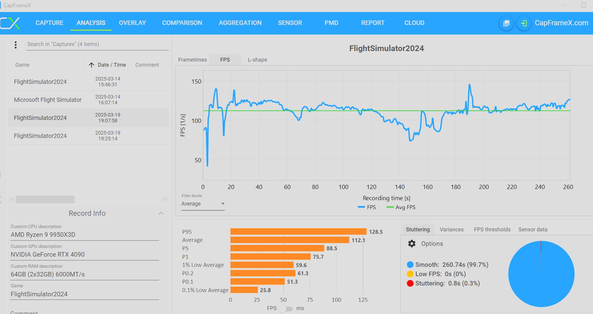Open the OVERLAY tab

pyautogui.click(x=132, y=23)
